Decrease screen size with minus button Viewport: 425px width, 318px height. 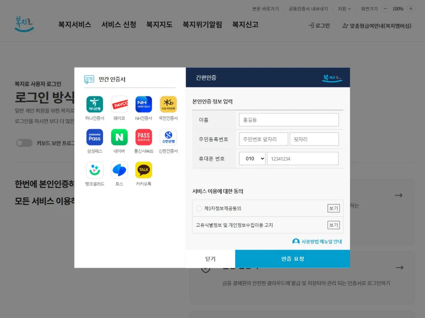coord(385,9)
